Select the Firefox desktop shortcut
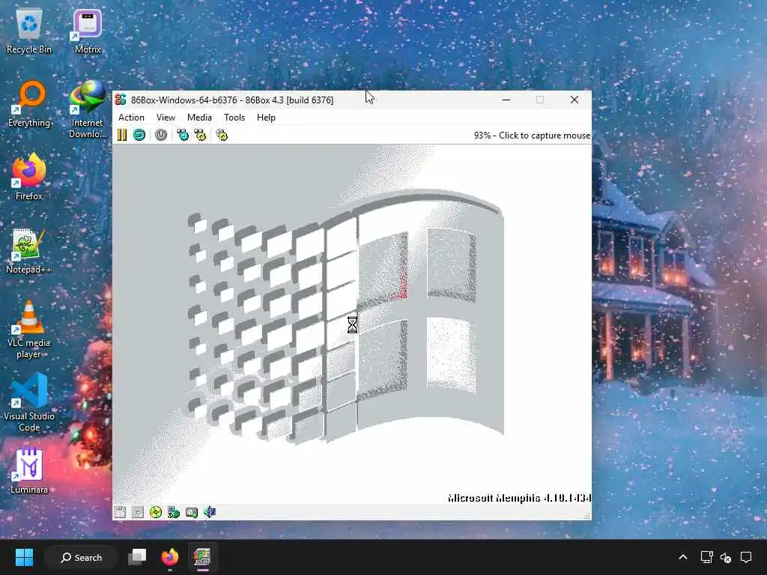 (x=29, y=177)
